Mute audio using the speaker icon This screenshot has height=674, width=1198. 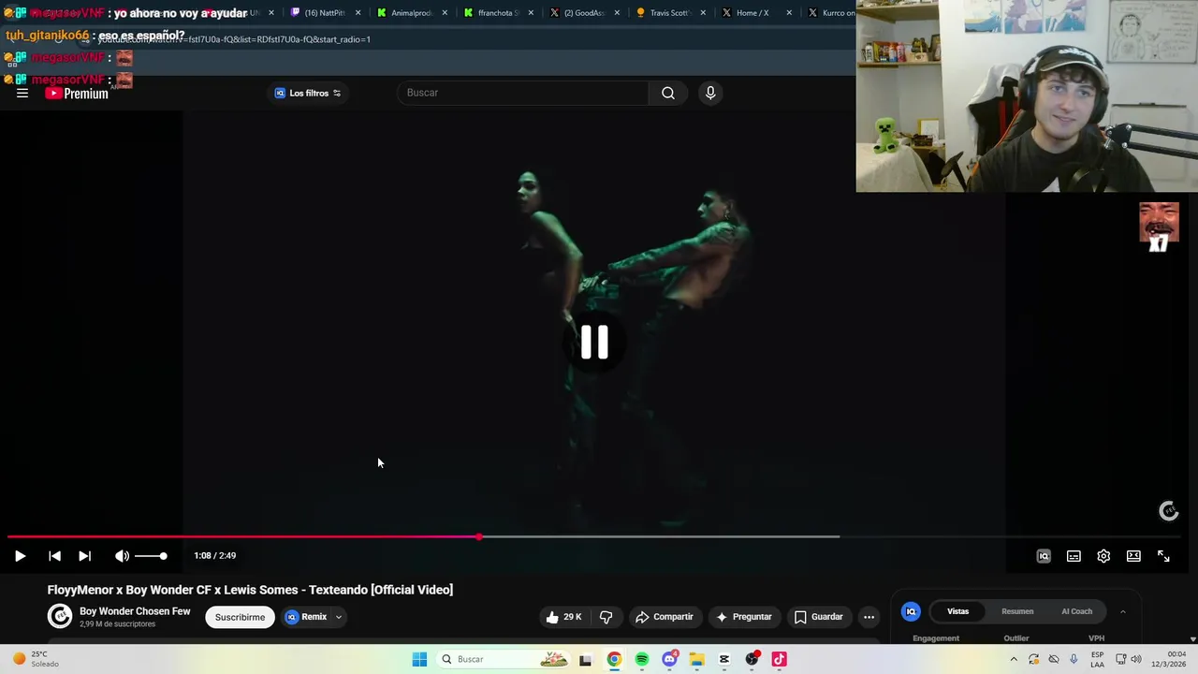[x=122, y=556]
